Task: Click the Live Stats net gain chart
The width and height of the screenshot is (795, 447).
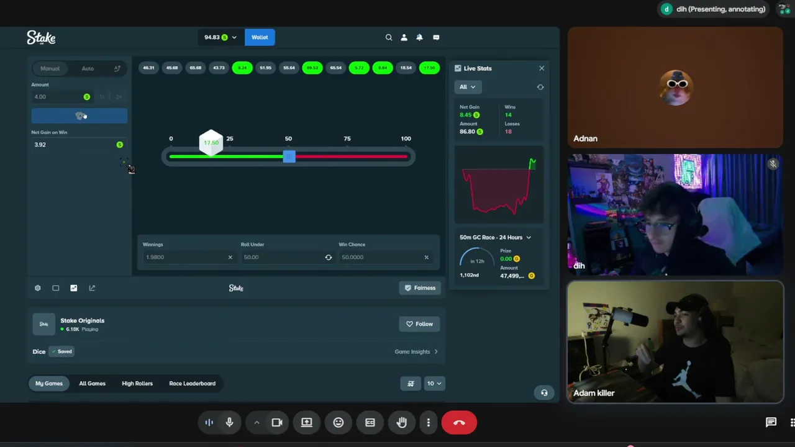Action: tap(499, 185)
